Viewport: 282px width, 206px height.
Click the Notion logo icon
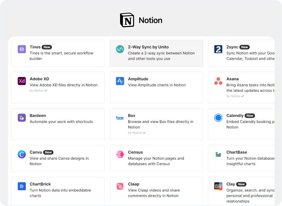click(x=127, y=20)
